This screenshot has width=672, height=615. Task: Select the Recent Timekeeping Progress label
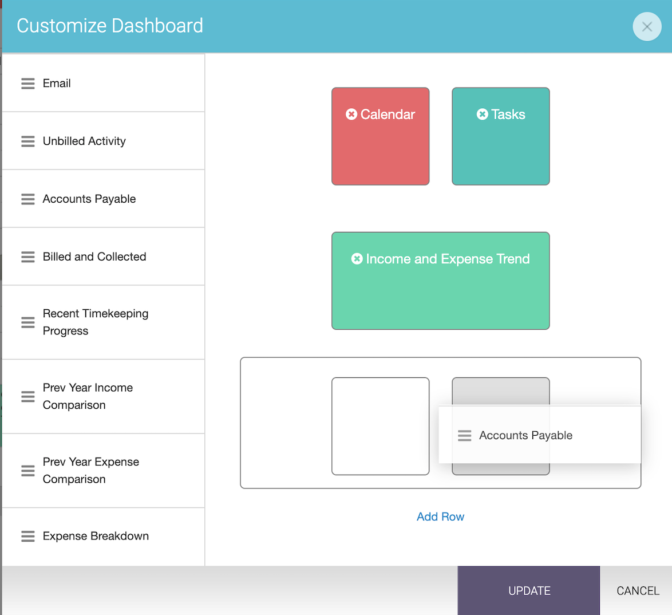coord(96,322)
